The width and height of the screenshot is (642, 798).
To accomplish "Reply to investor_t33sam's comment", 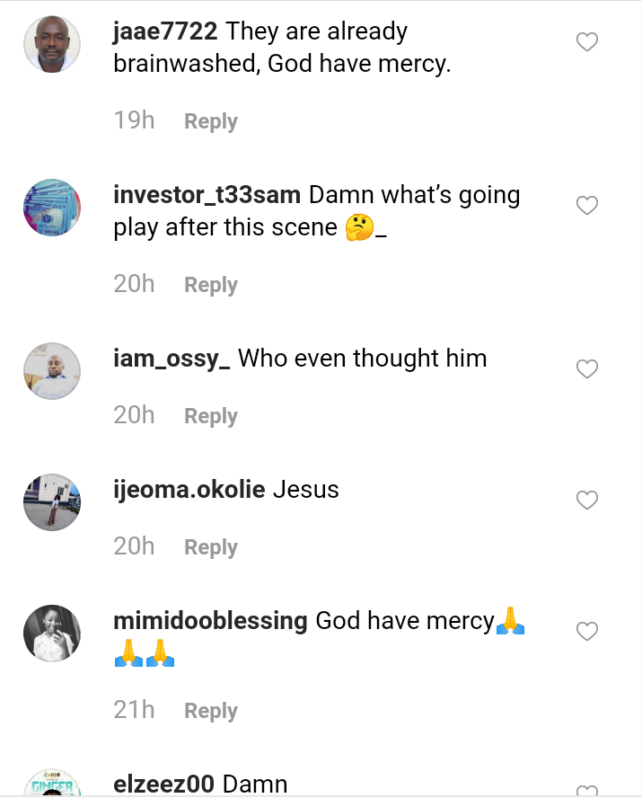I will point(210,285).
